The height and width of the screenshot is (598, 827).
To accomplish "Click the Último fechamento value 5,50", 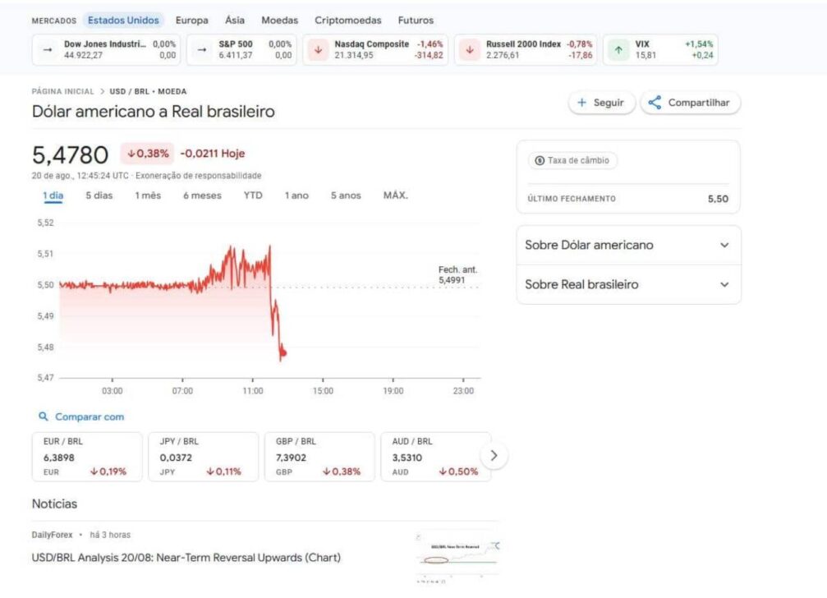I will click(x=718, y=199).
